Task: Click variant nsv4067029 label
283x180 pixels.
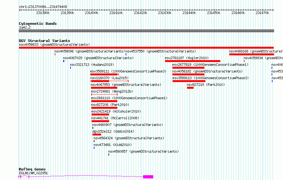Action: 98,58
